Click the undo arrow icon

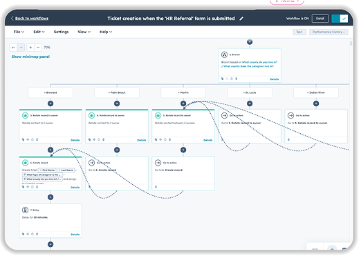pos(14,48)
